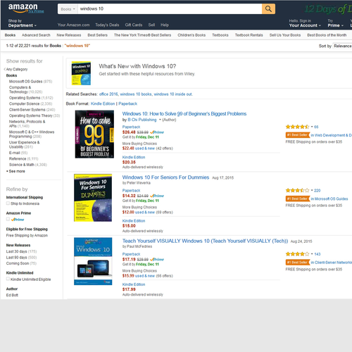Click the windows 10 search field

pos(170,9)
